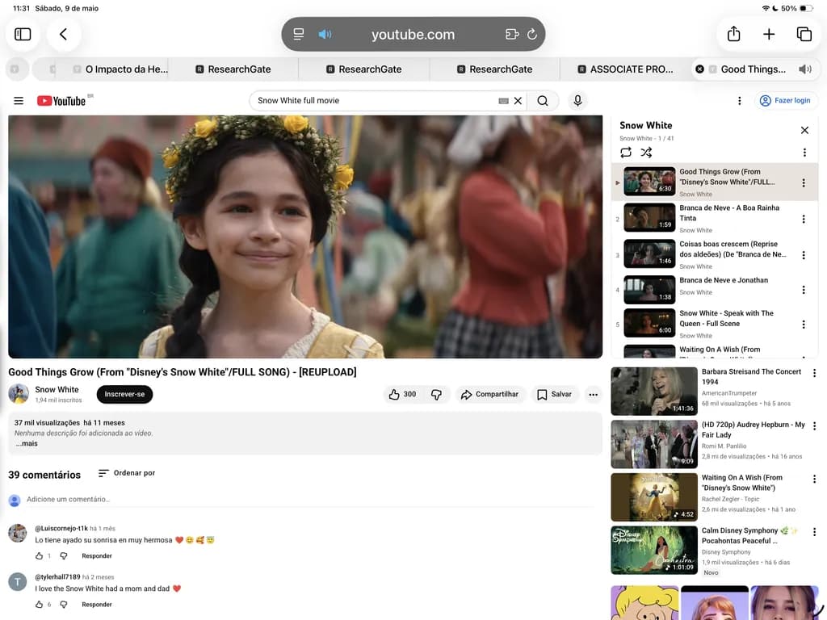Click Adicione um comentário field
This screenshot has height=620, width=827.
(311, 499)
